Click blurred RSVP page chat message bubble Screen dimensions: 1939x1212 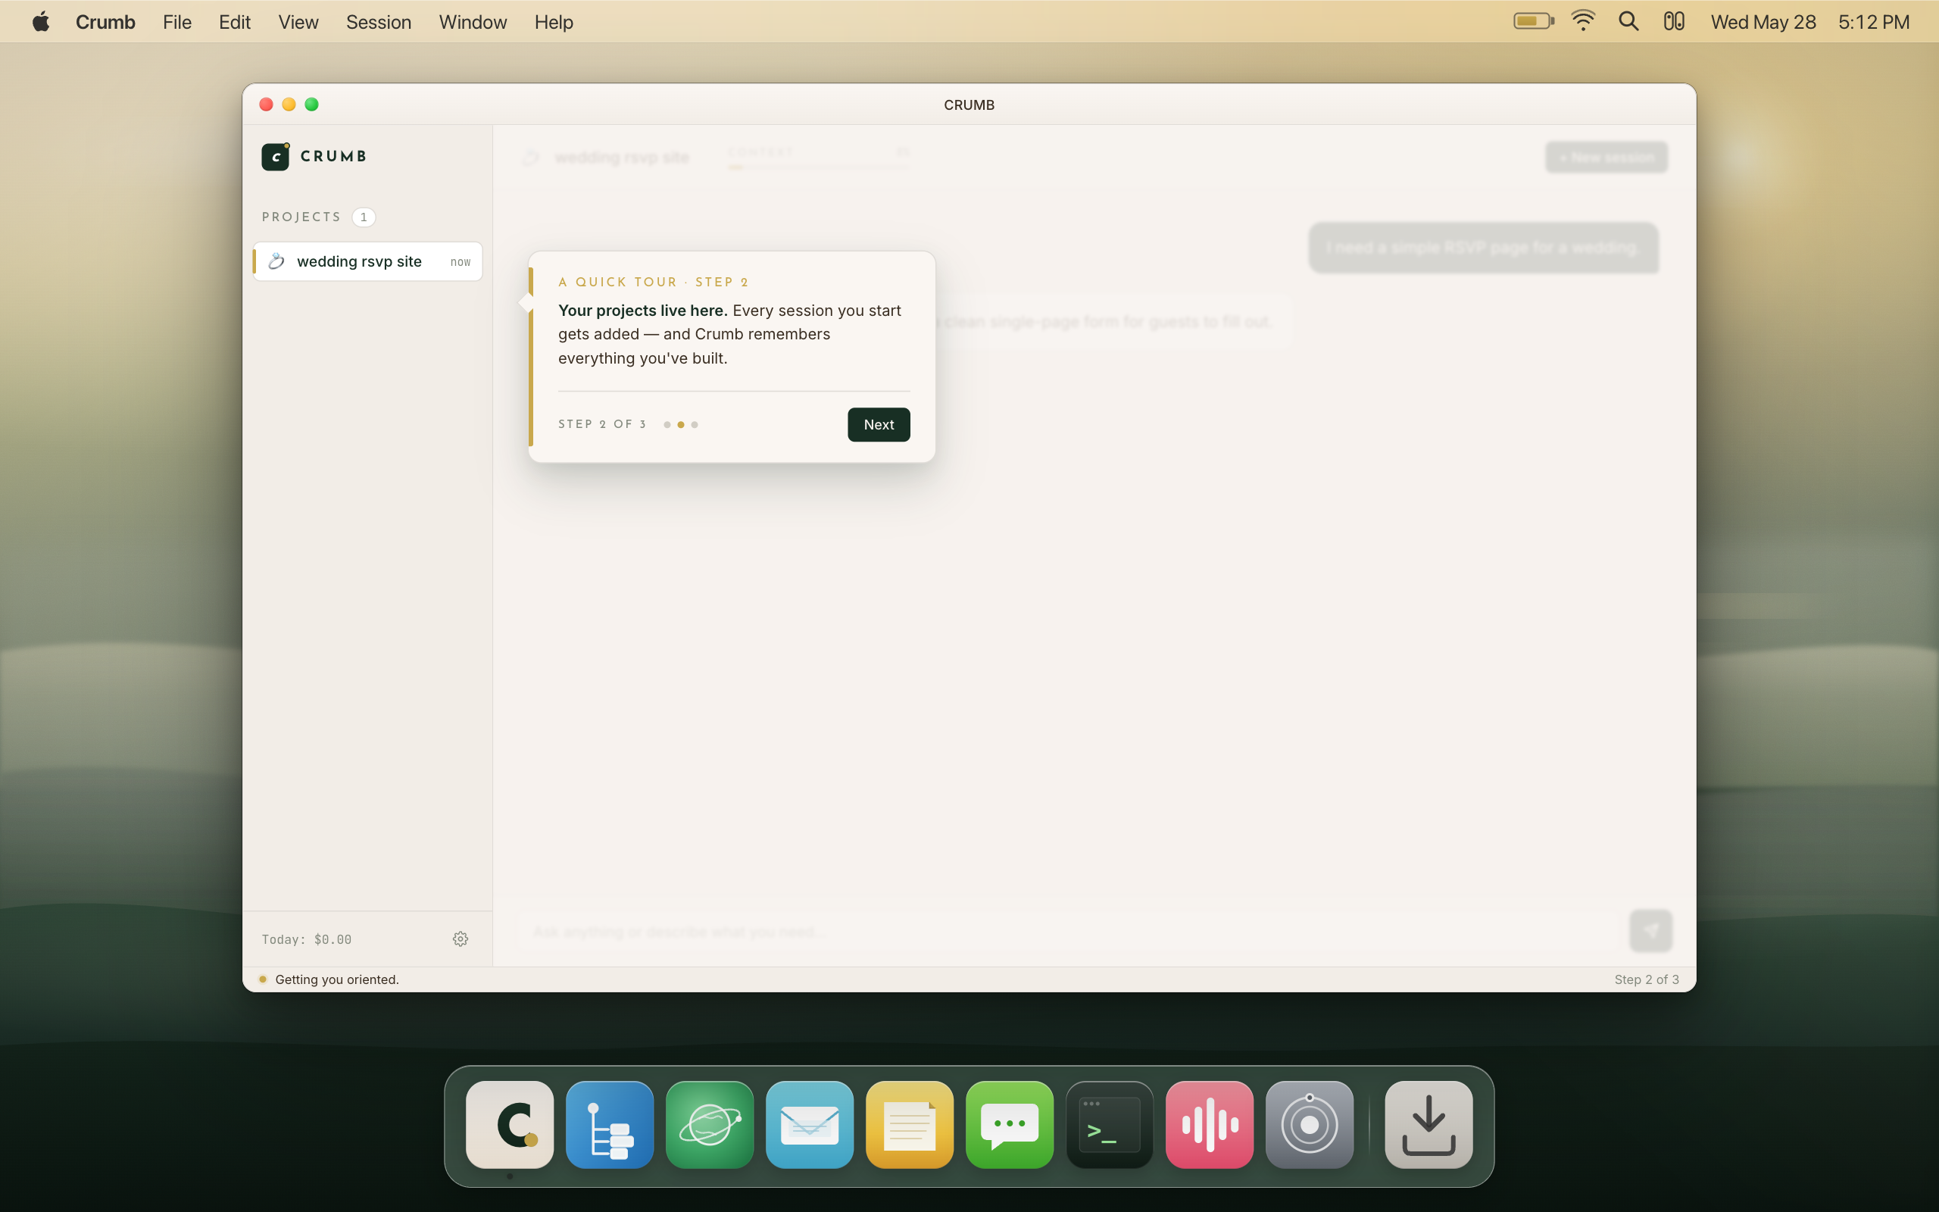1483,248
